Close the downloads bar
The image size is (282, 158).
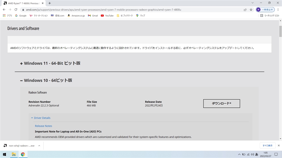(x=279, y=145)
